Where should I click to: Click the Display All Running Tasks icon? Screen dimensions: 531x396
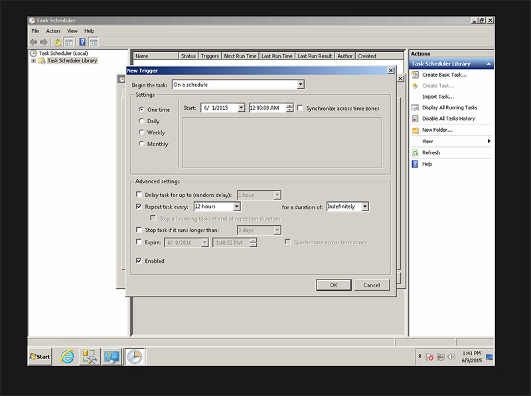(416, 107)
